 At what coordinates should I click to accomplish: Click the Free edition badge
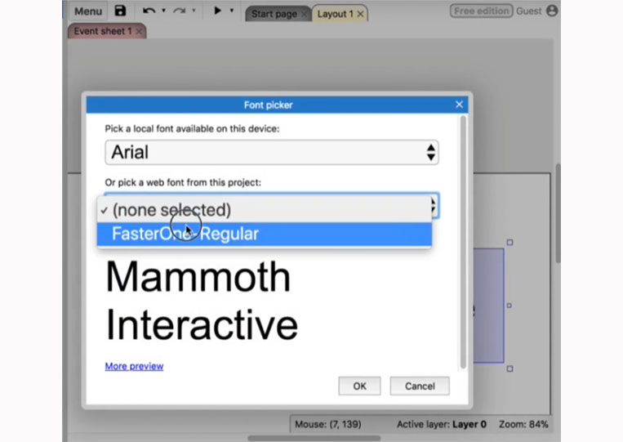coord(481,11)
